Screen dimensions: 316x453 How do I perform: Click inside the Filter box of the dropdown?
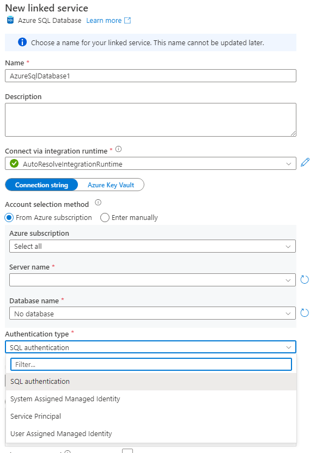coord(153,364)
